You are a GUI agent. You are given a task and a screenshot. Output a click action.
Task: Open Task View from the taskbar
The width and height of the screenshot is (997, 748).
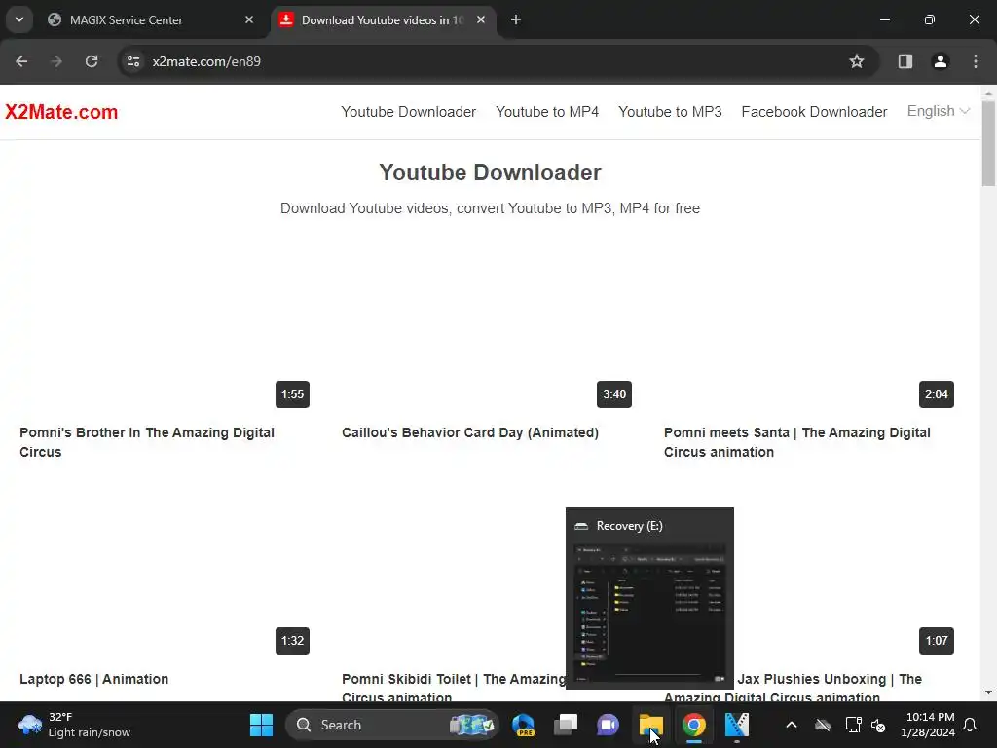566,725
